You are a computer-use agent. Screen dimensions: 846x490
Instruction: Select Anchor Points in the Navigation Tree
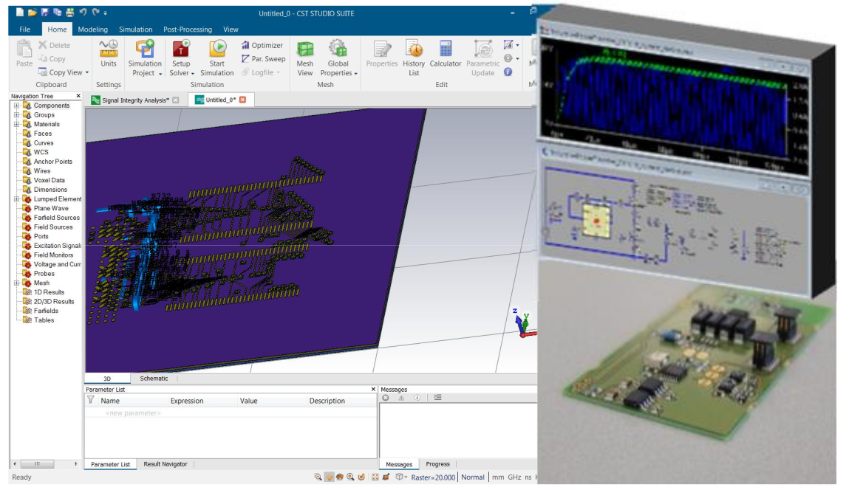point(53,162)
